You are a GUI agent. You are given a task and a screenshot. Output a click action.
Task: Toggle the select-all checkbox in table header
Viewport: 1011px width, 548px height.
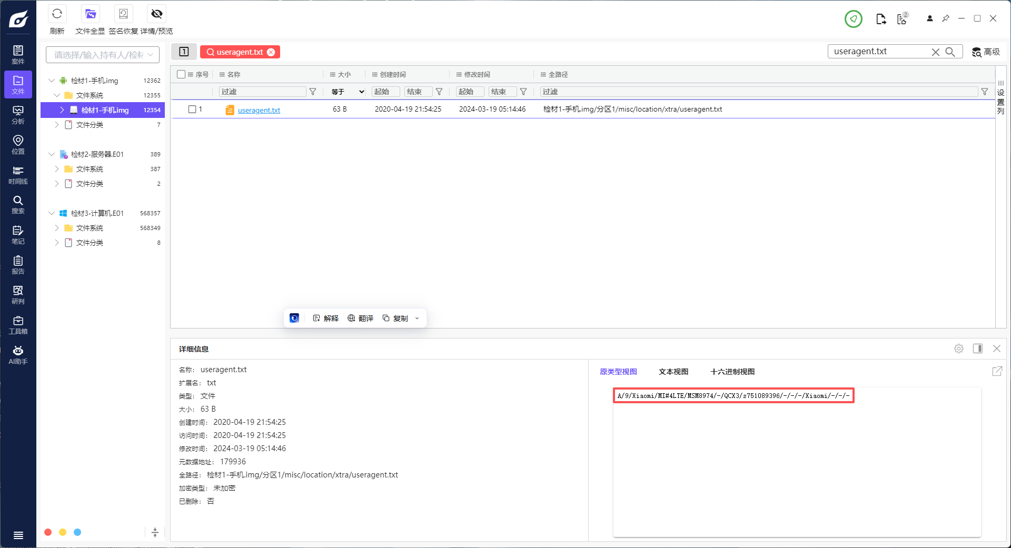181,74
